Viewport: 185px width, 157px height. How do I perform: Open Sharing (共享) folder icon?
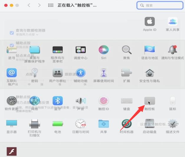click(x=104, y=124)
